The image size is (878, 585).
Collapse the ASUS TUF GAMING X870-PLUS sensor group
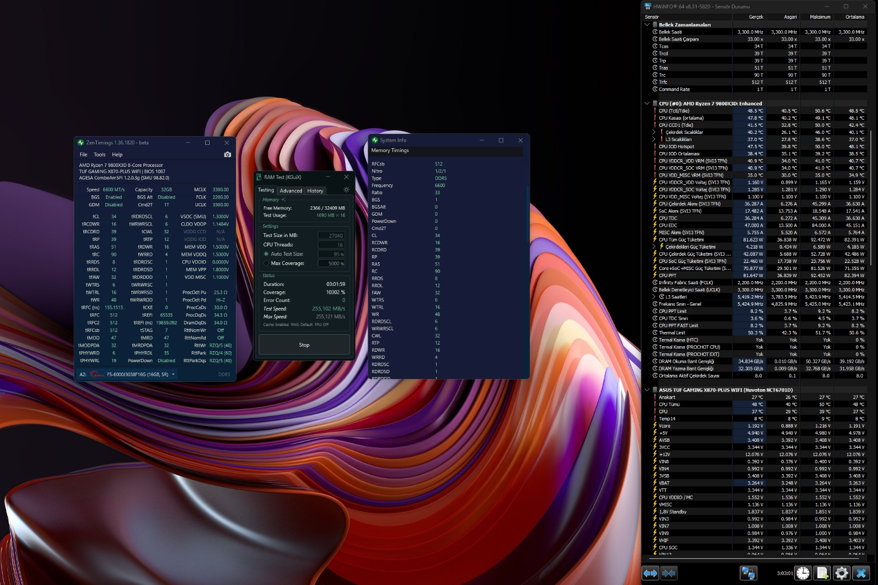[x=648, y=390]
